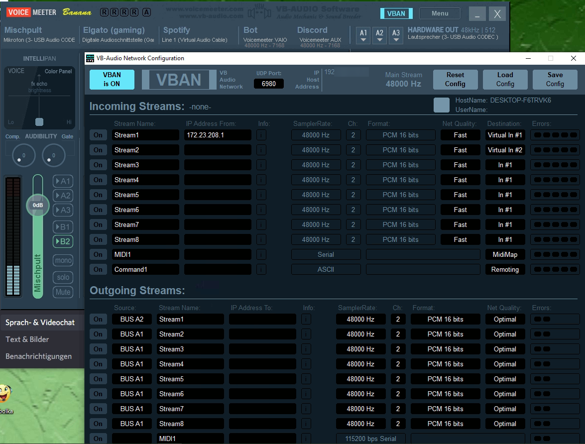Enable A1 bus routing on Mischpult strip
This screenshot has height=444, width=585.
(63, 181)
